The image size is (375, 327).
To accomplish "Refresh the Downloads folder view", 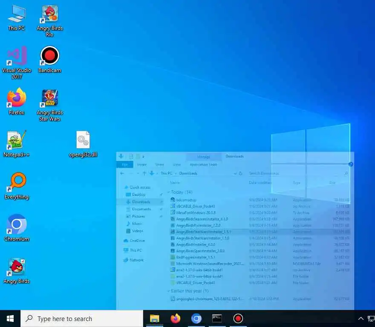I will (x=241, y=173).
